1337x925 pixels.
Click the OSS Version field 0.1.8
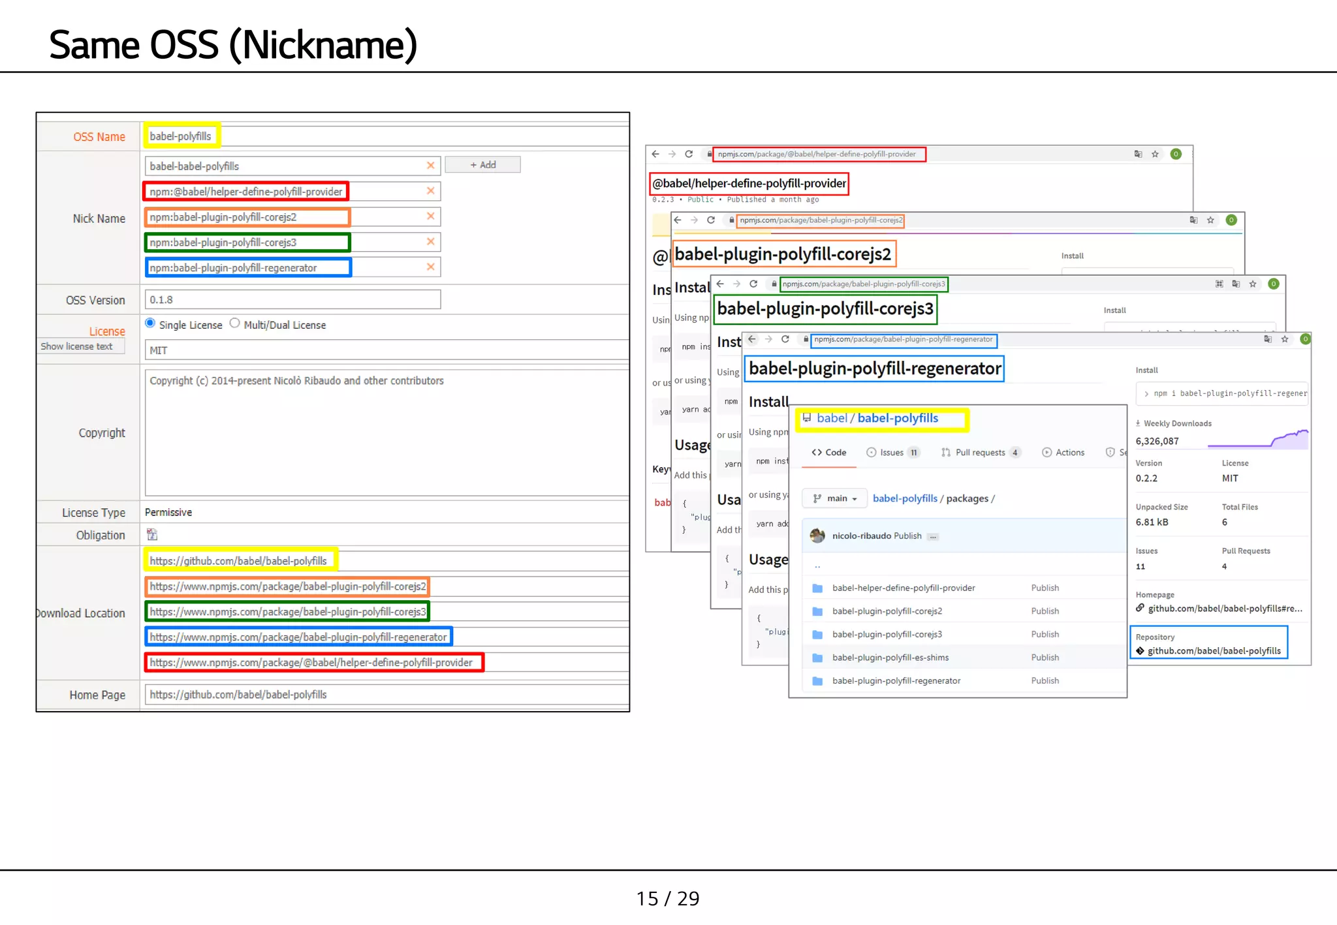point(292,300)
